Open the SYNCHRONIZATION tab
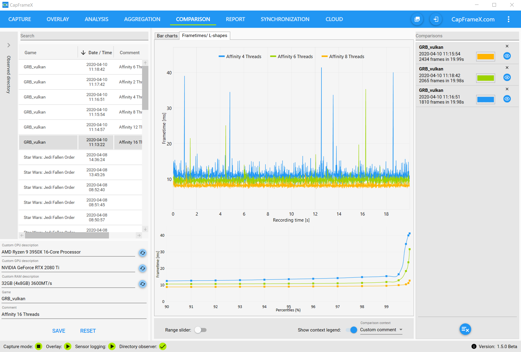The width and height of the screenshot is (521, 352). [x=285, y=19]
